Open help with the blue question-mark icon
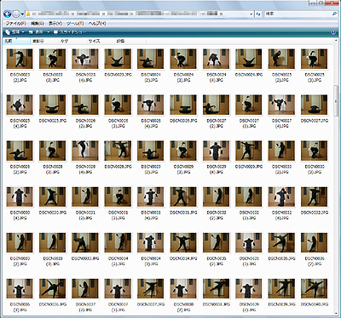341x318 pixels. (333, 32)
